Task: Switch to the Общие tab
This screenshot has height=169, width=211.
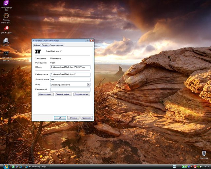Action: click(37, 45)
